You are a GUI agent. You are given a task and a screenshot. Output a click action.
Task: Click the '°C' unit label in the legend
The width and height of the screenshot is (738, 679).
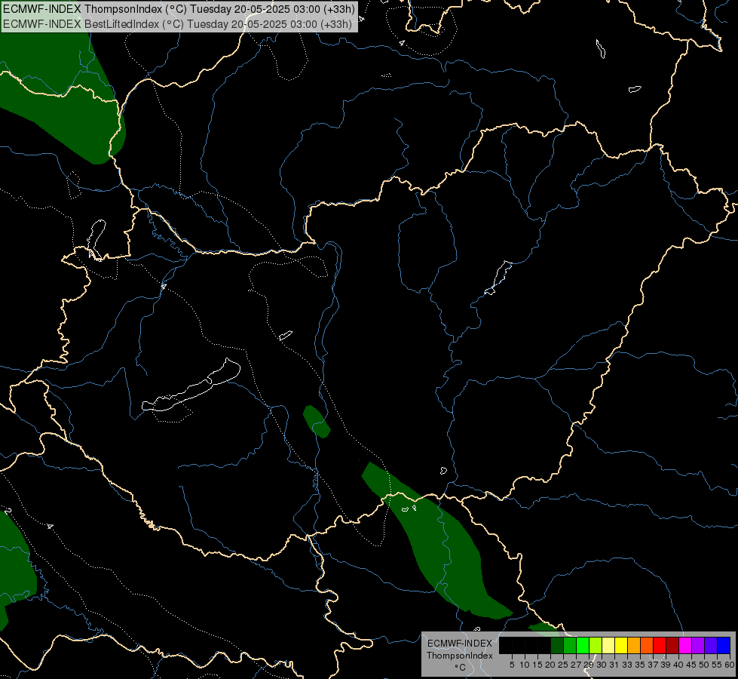click(x=460, y=668)
